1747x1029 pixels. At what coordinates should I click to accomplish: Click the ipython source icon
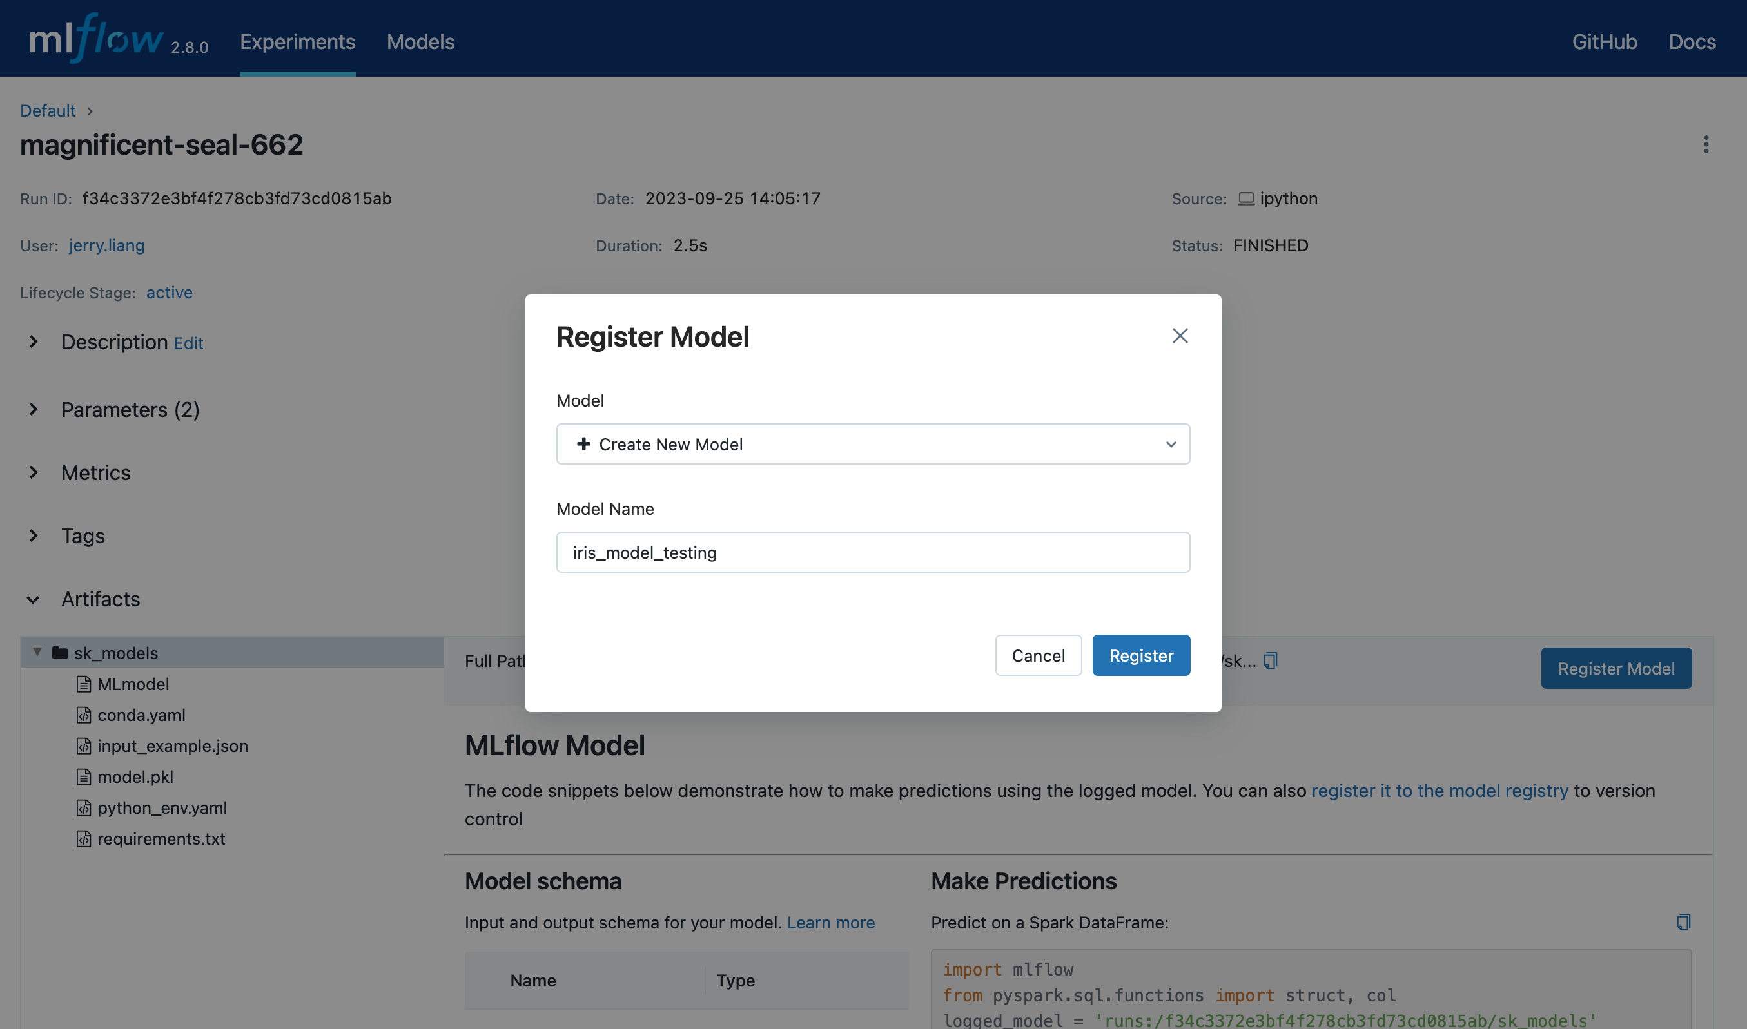pos(1247,196)
